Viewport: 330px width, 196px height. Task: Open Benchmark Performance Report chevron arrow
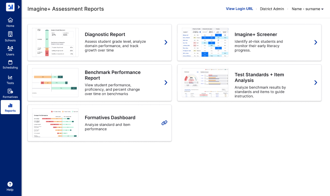[x=166, y=83]
